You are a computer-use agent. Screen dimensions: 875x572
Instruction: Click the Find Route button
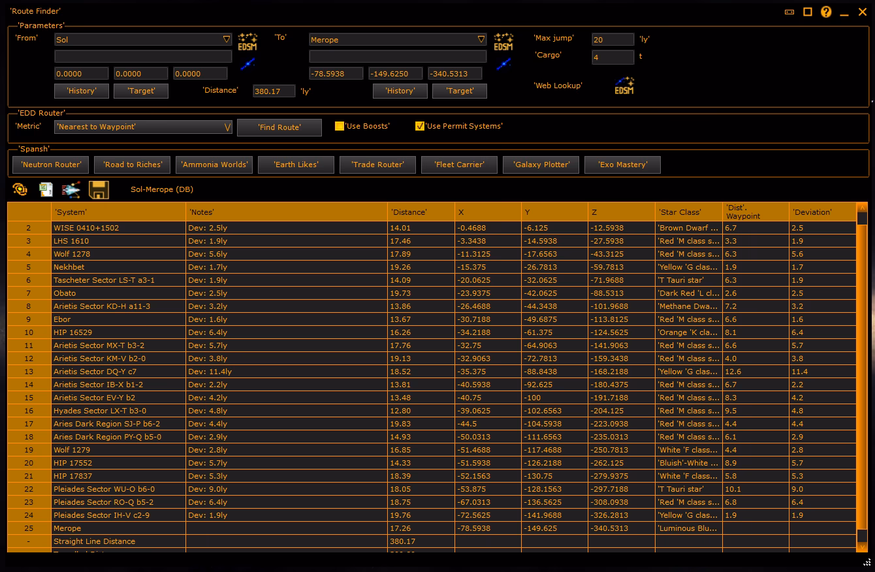click(x=279, y=127)
